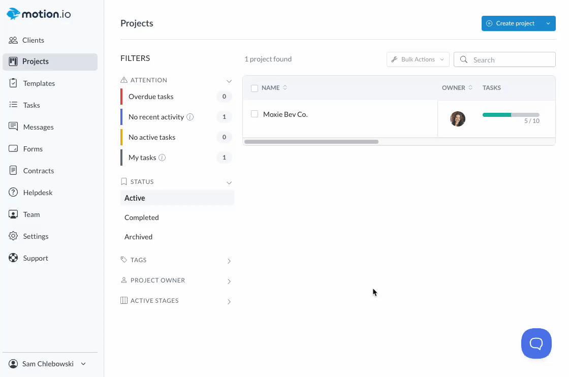Select the Completed status filter
Image resolution: width=569 pixels, height=377 pixels.
142,217
